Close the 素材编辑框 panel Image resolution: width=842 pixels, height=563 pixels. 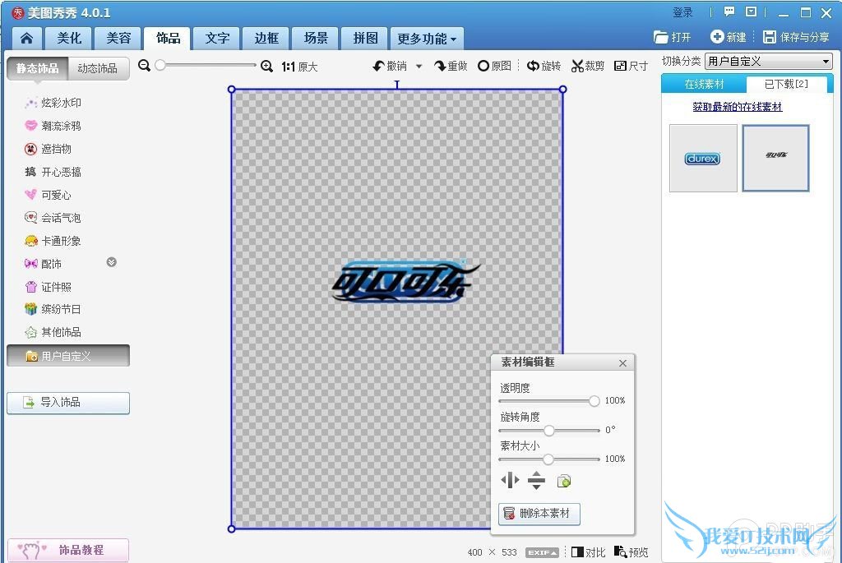tap(623, 362)
